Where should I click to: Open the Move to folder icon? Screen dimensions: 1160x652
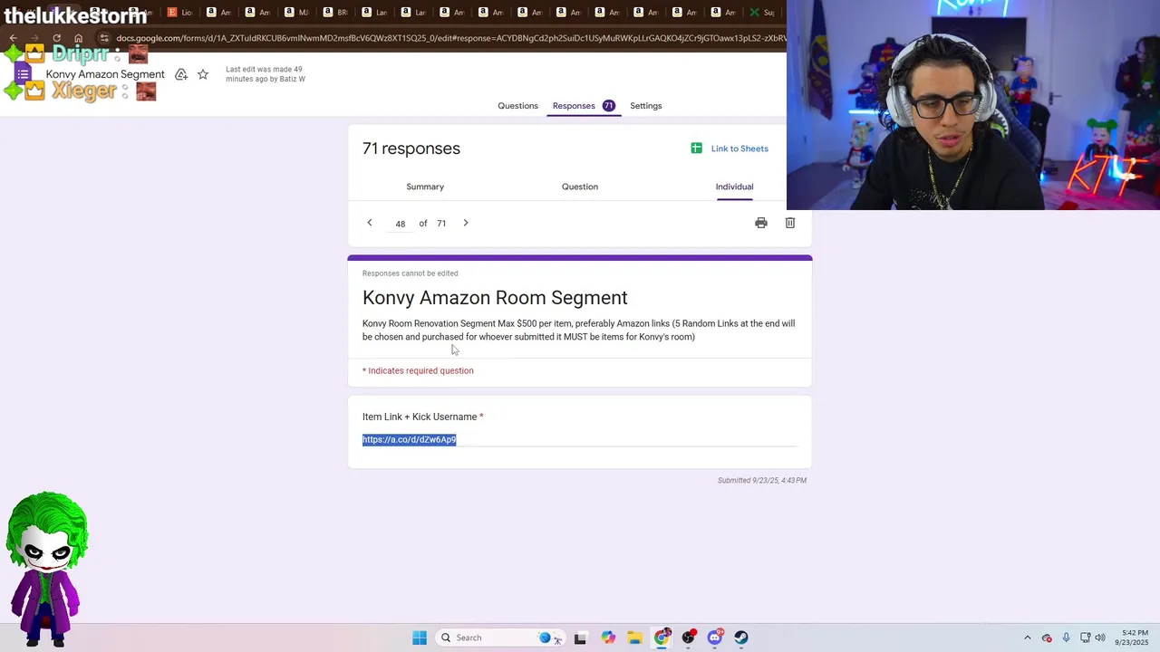(181, 74)
